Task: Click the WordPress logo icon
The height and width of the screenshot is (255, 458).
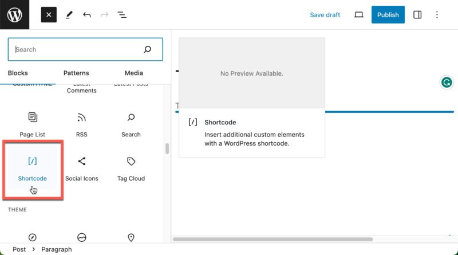Action: point(14,15)
